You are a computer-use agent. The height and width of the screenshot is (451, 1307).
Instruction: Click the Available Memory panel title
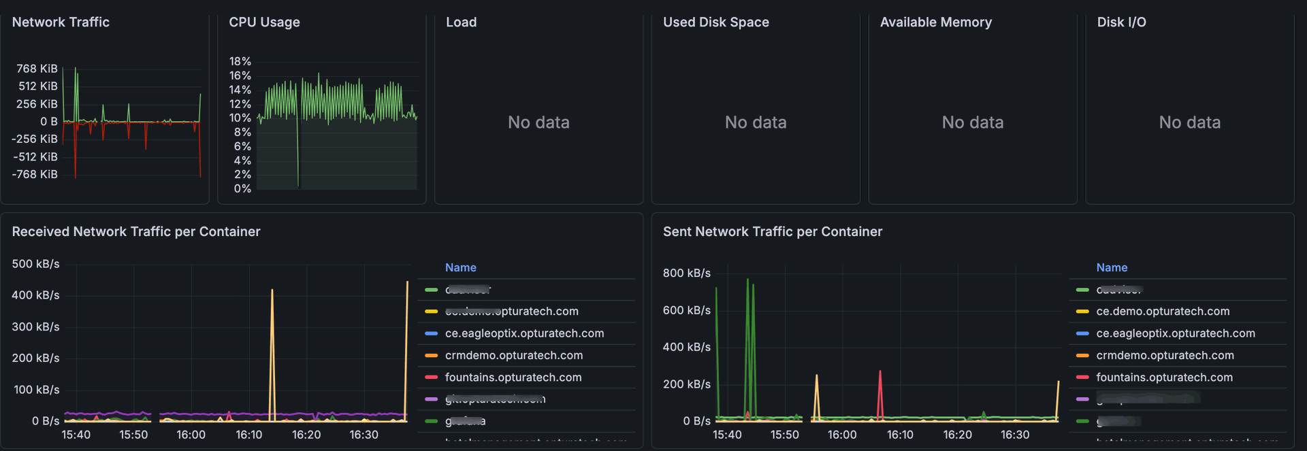(x=935, y=22)
